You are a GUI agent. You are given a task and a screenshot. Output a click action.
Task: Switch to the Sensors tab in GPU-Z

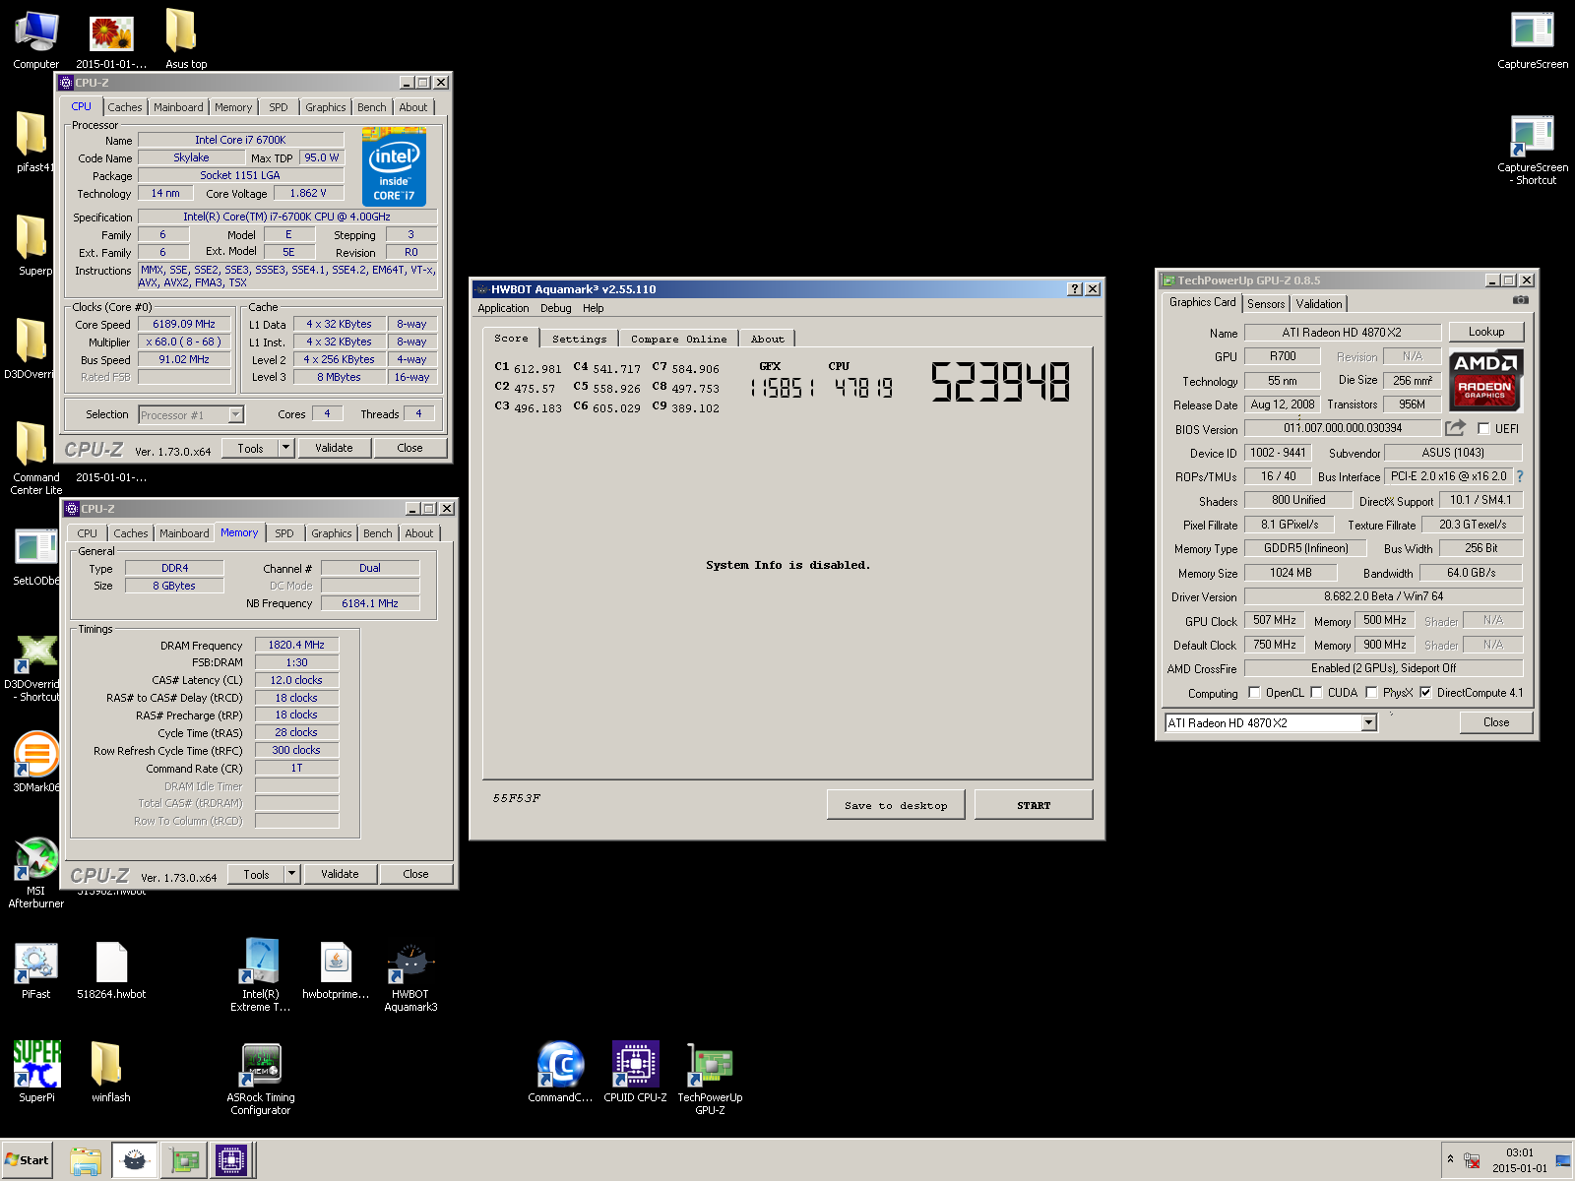(x=1266, y=304)
